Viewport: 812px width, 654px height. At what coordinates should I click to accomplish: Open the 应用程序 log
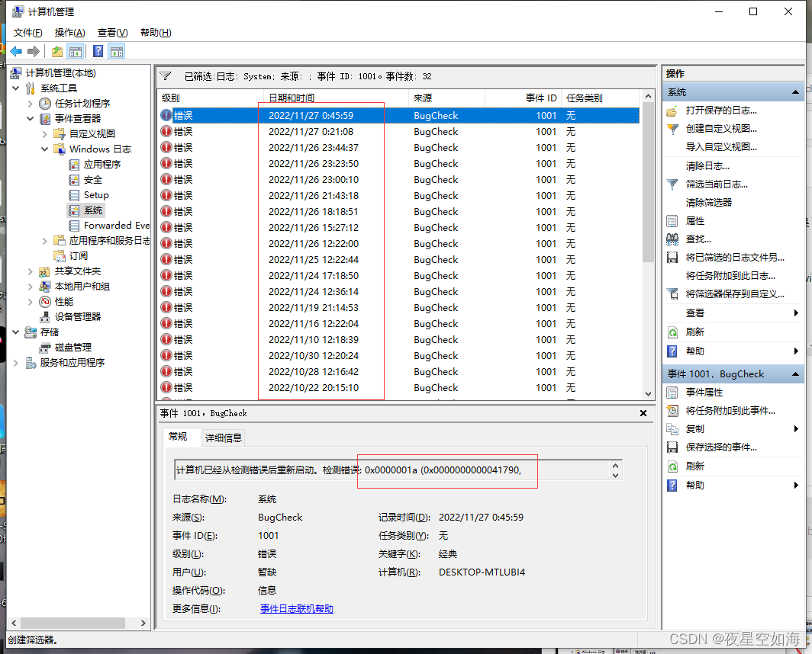102,165
